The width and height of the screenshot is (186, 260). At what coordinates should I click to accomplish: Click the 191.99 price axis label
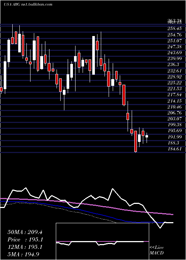(174, 137)
